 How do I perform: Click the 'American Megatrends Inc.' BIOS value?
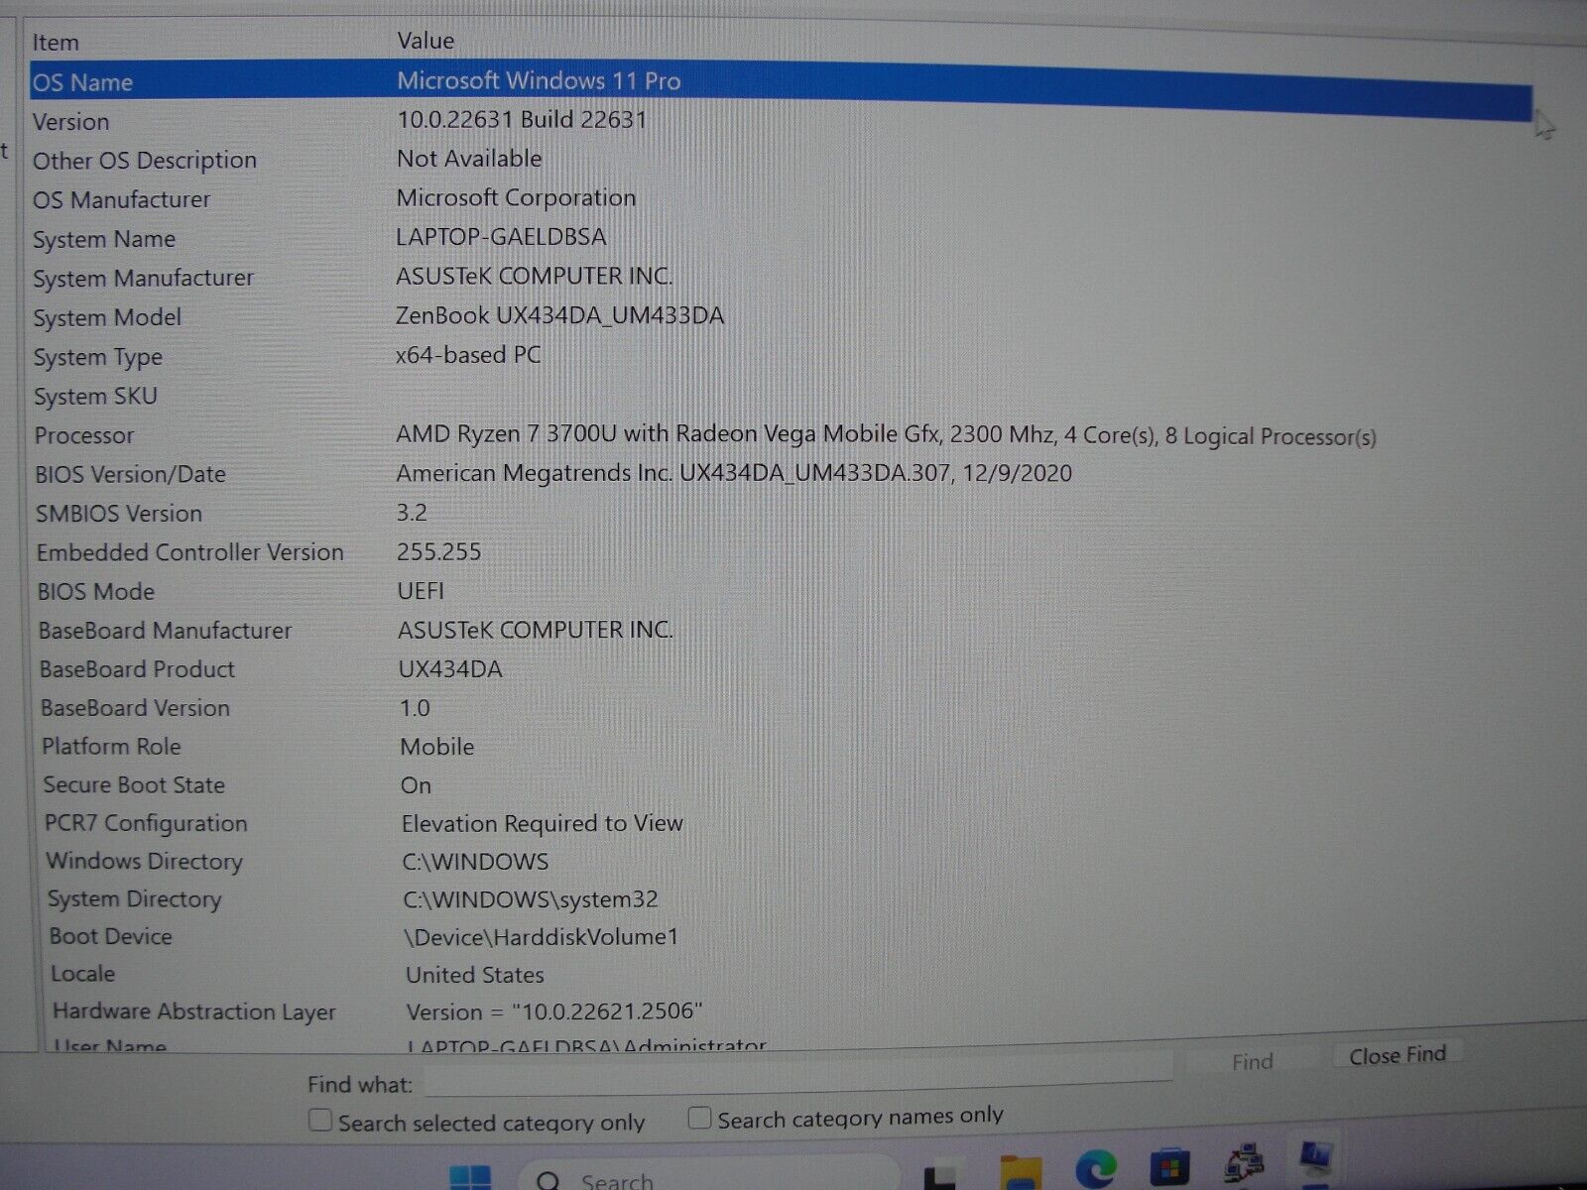pos(734,472)
